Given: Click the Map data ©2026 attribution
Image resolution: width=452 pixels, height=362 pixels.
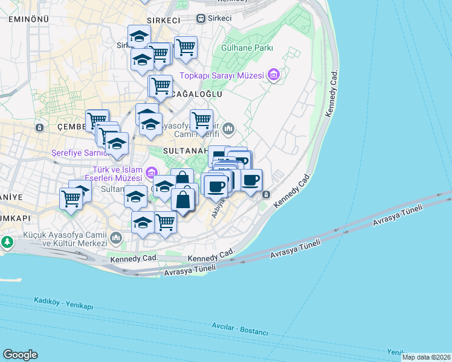Looking at the screenshot, I should (426, 357).
